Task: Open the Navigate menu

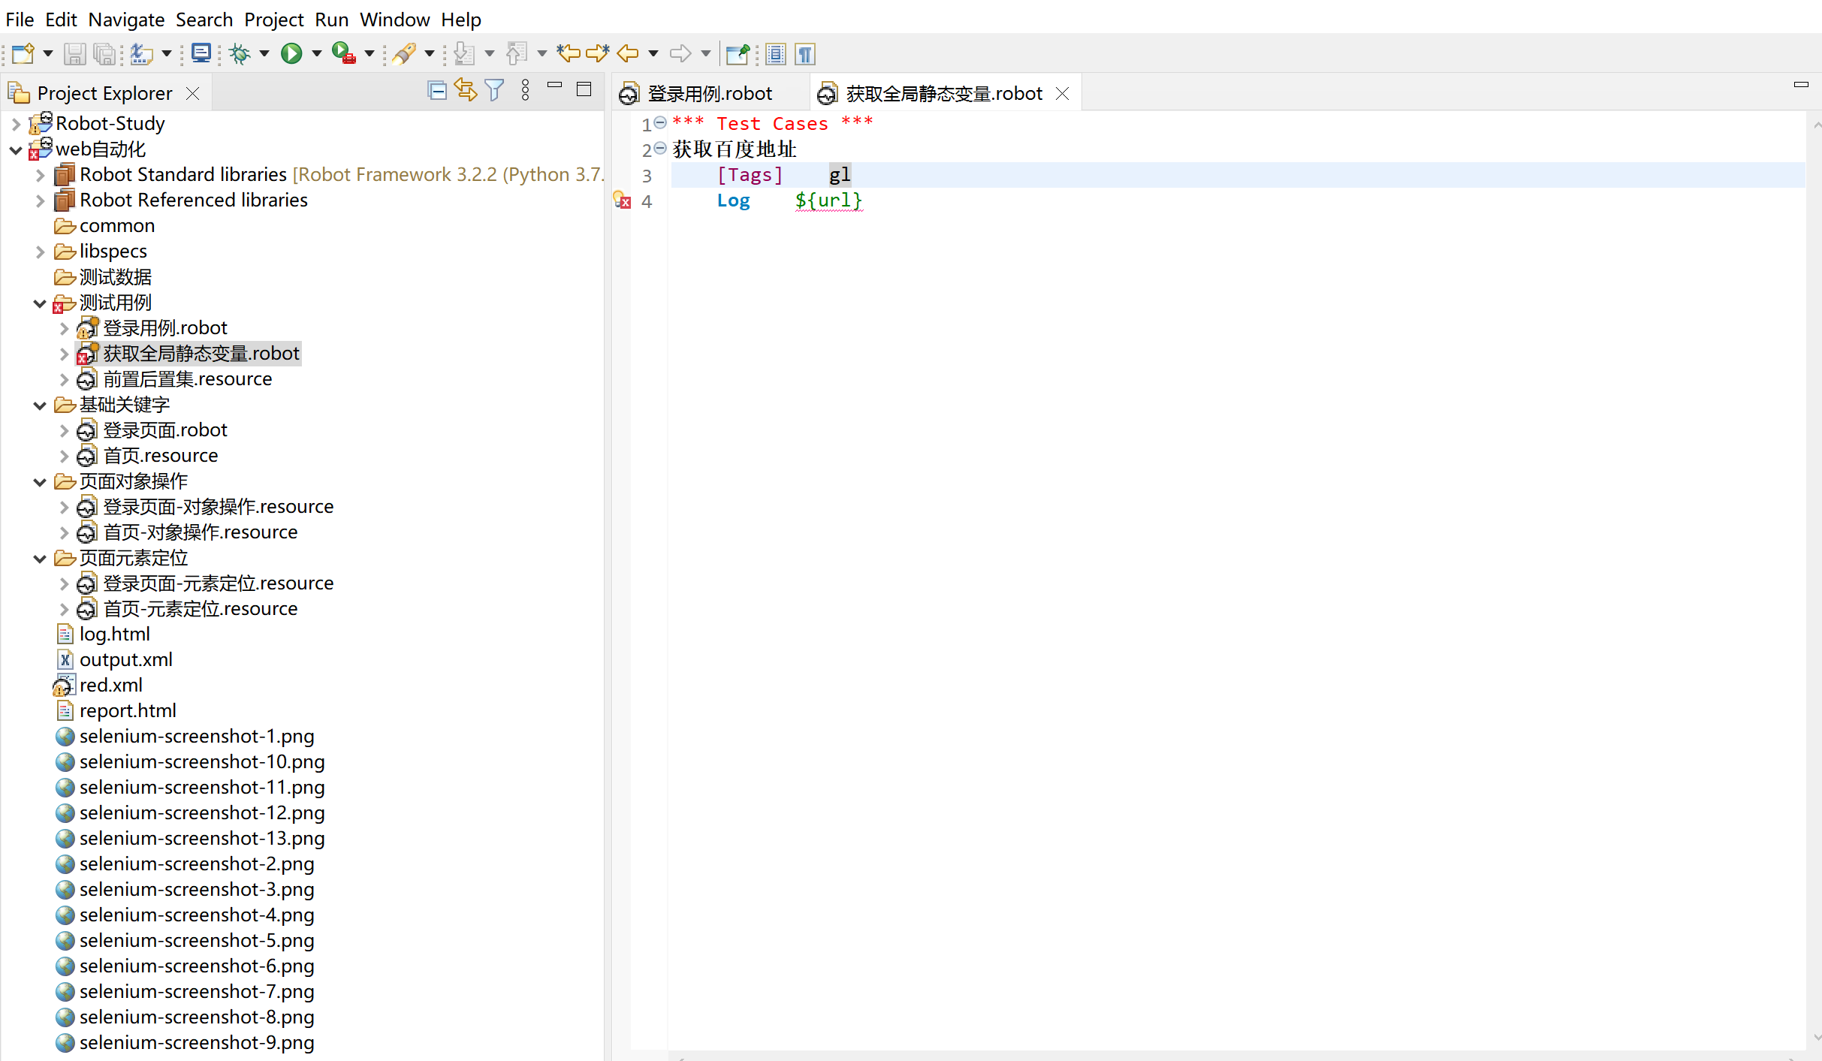Action: pos(126,20)
